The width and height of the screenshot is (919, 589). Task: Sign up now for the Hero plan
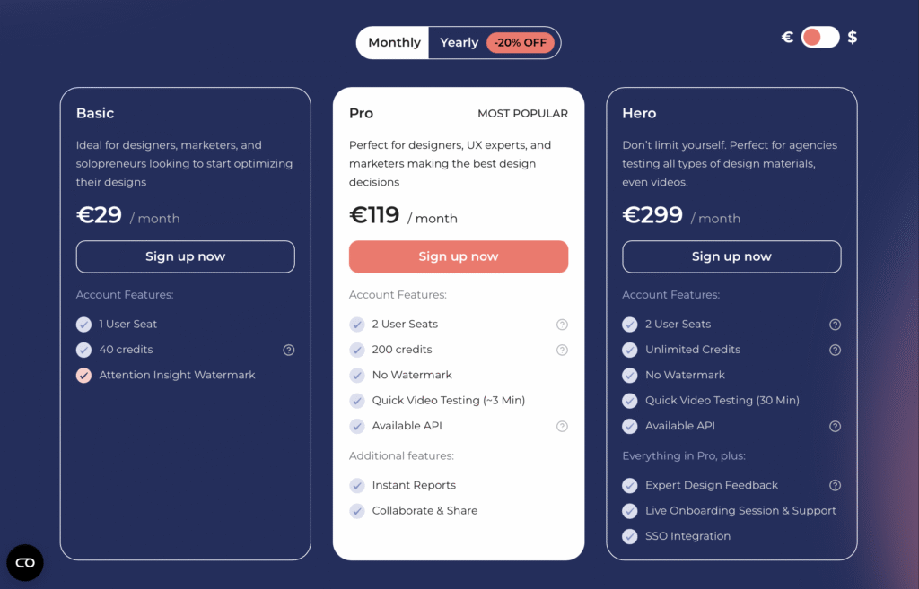pos(731,256)
